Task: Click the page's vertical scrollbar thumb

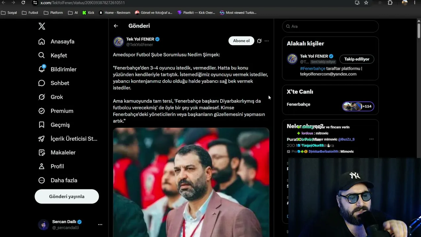Action: [x=419, y=30]
